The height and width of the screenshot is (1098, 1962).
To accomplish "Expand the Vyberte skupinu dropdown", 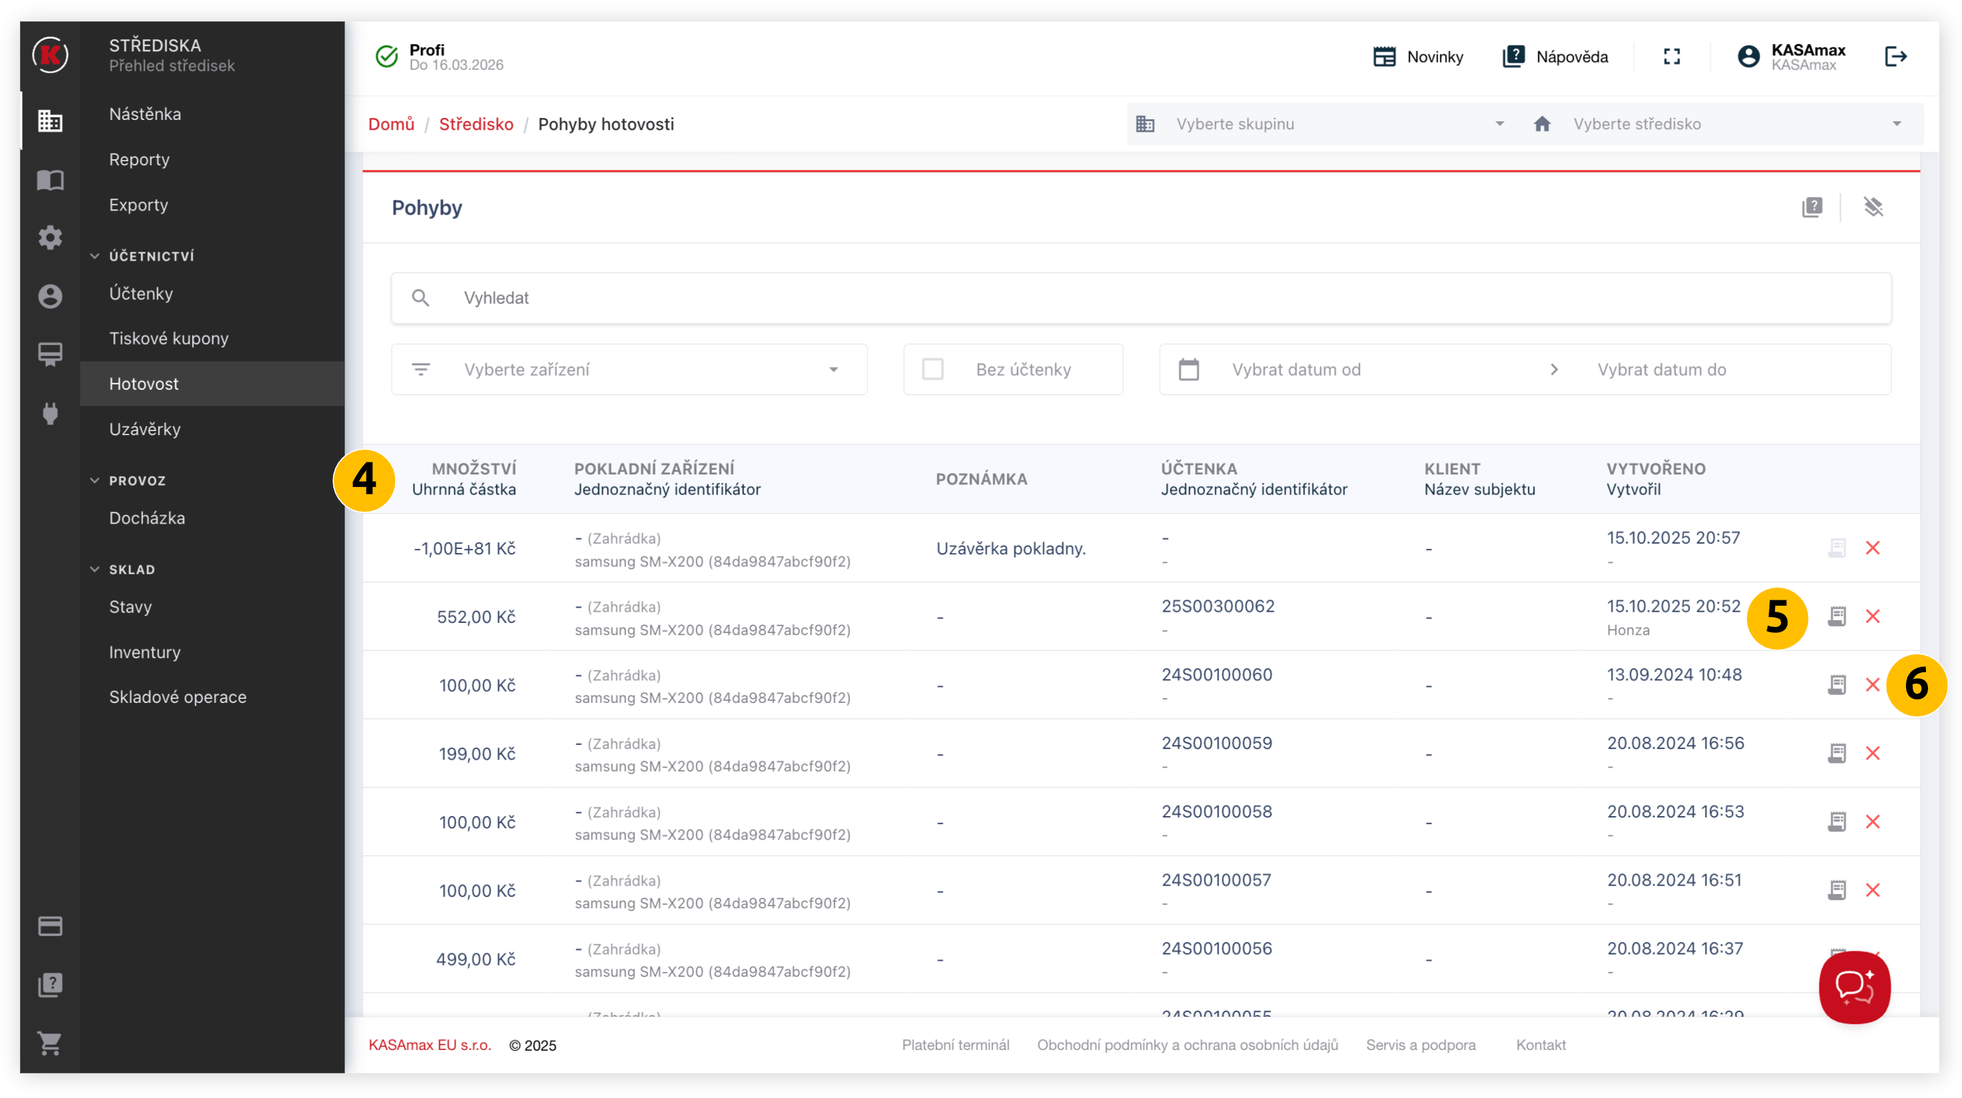I will 1322,124.
